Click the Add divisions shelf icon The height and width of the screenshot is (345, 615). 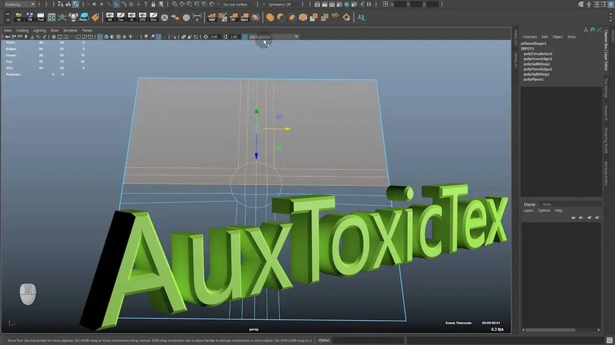tap(212, 17)
